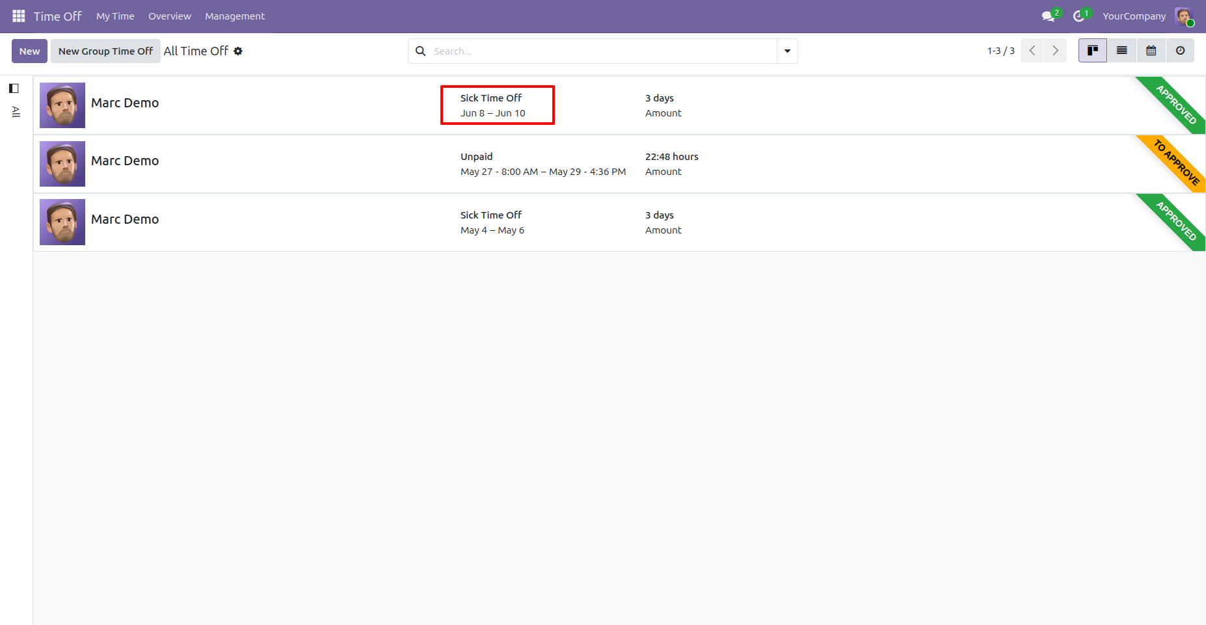The image size is (1206, 625).
Task: Go to next page of records
Action: point(1055,51)
